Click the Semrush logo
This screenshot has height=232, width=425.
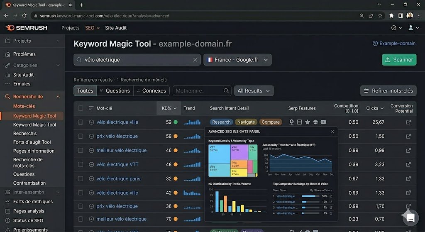(27, 28)
